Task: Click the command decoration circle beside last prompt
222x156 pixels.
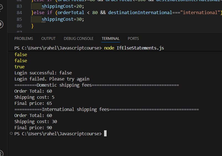Action: pyautogui.click(x=11, y=134)
